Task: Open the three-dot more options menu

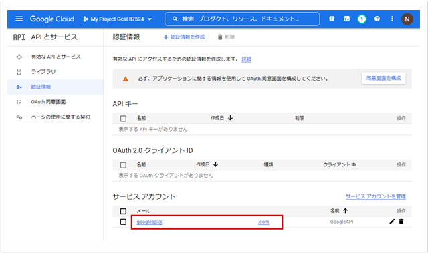Action: tap(392, 19)
